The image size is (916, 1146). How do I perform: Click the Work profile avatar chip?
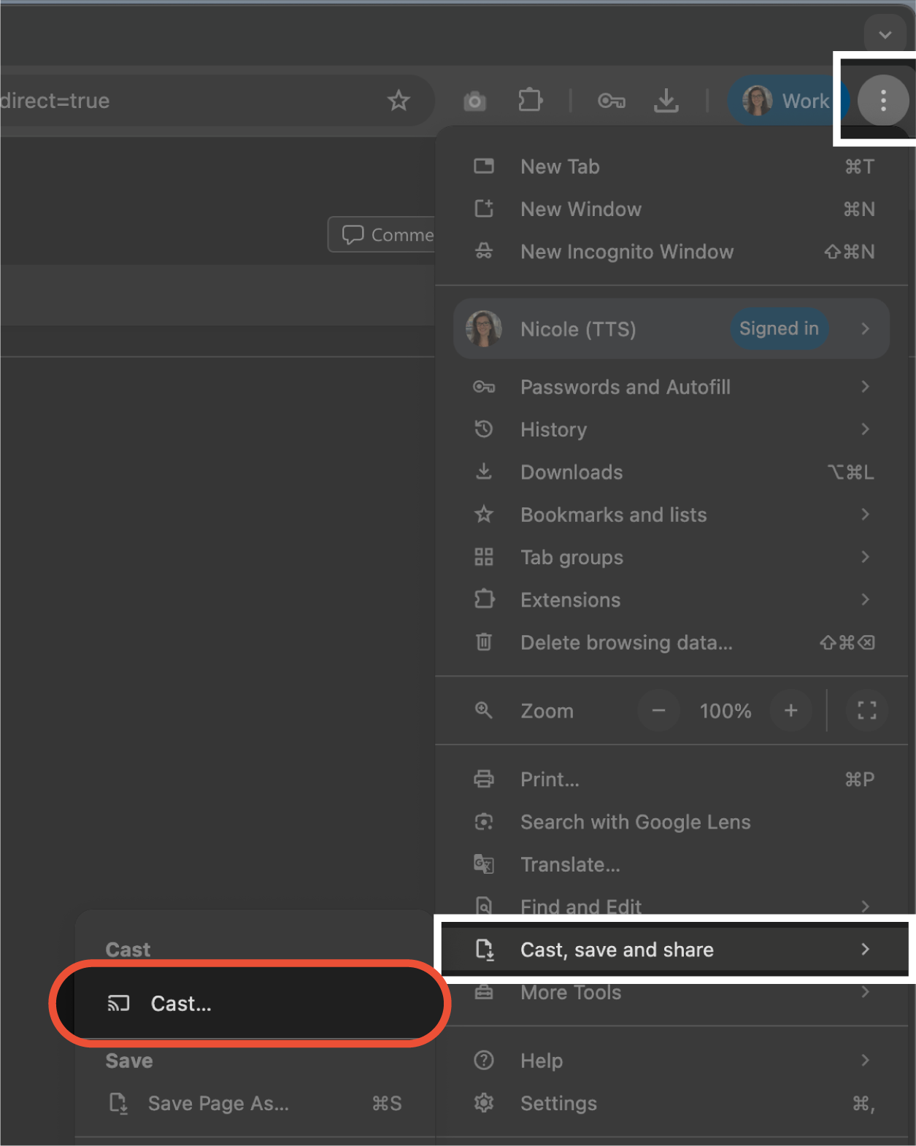point(788,101)
